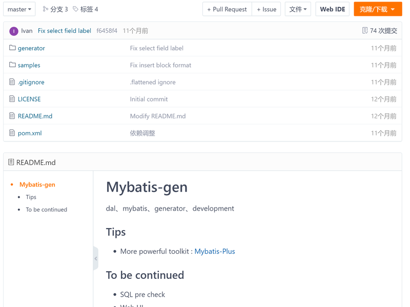410x307 pixels.
Task: Click the branches icon next to 分支 3
Action: (x=46, y=9)
